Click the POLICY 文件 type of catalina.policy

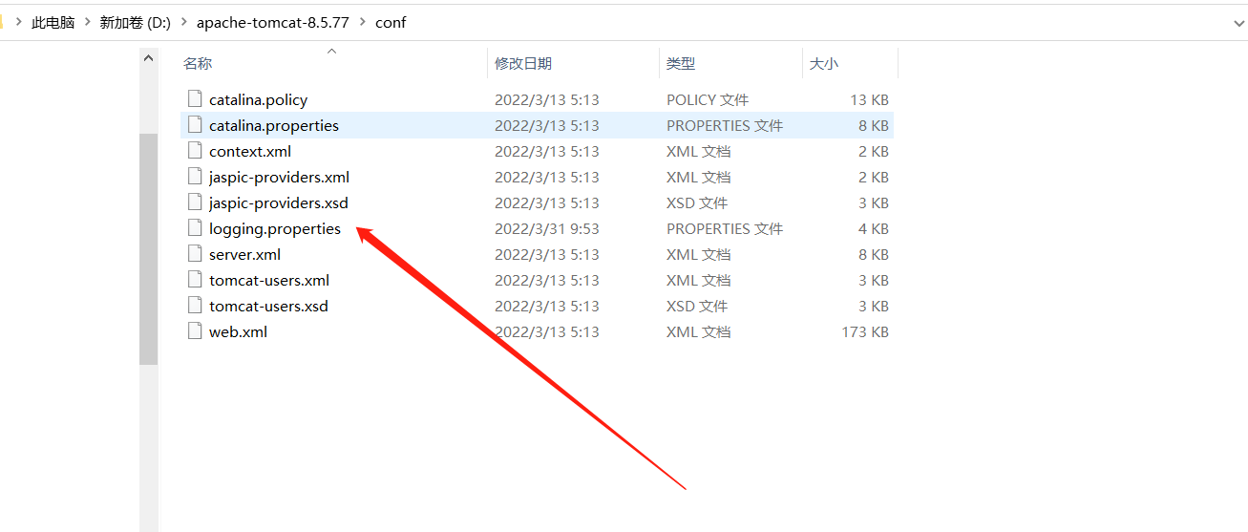pyautogui.click(x=708, y=99)
